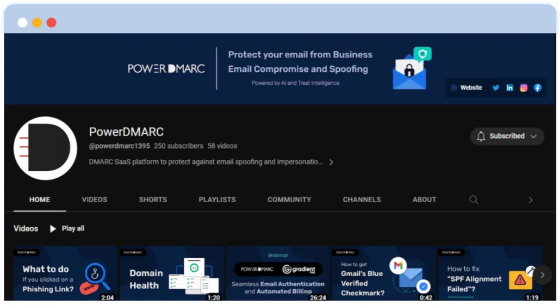Click the Videos section heading
560x305 pixels.
(26, 228)
